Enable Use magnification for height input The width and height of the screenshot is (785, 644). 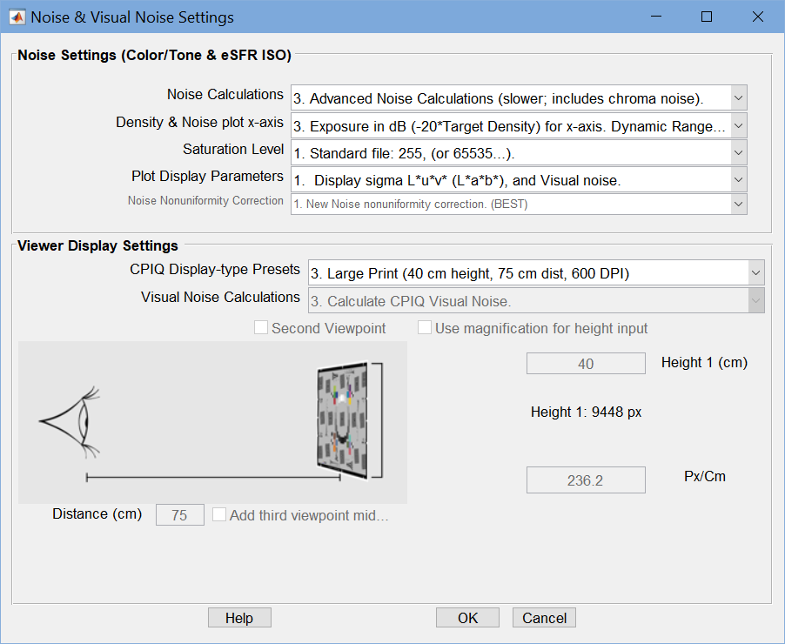425,327
